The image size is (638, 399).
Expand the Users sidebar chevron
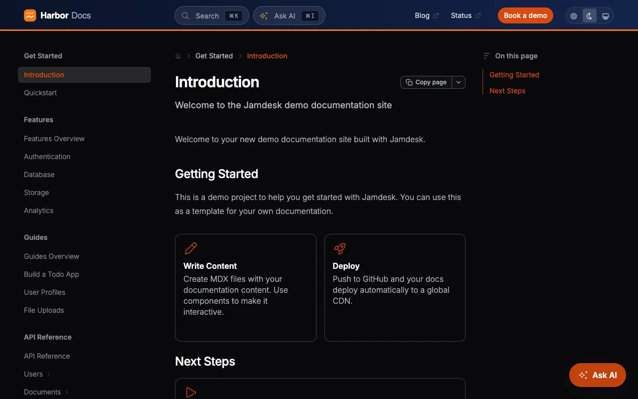[x=49, y=374]
